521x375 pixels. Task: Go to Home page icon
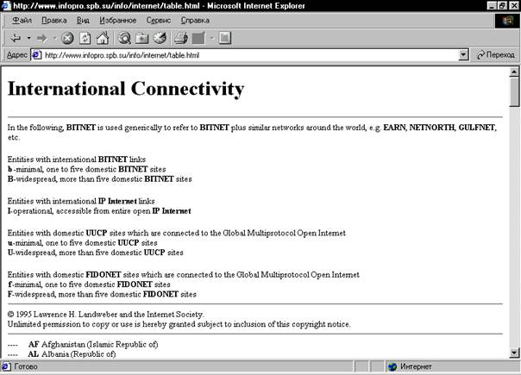pos(103,38)
